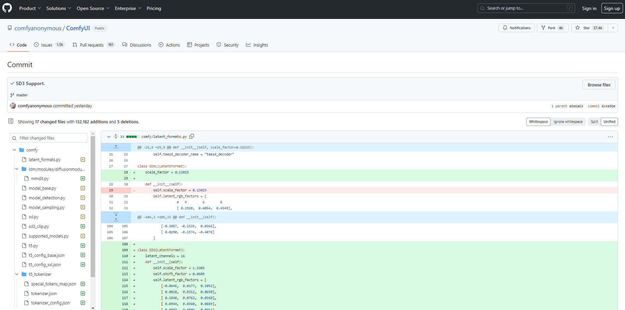The image size is (625, 310).
Task: Click the added-file marker beside mmdit.py
Action: pos(83,178)
